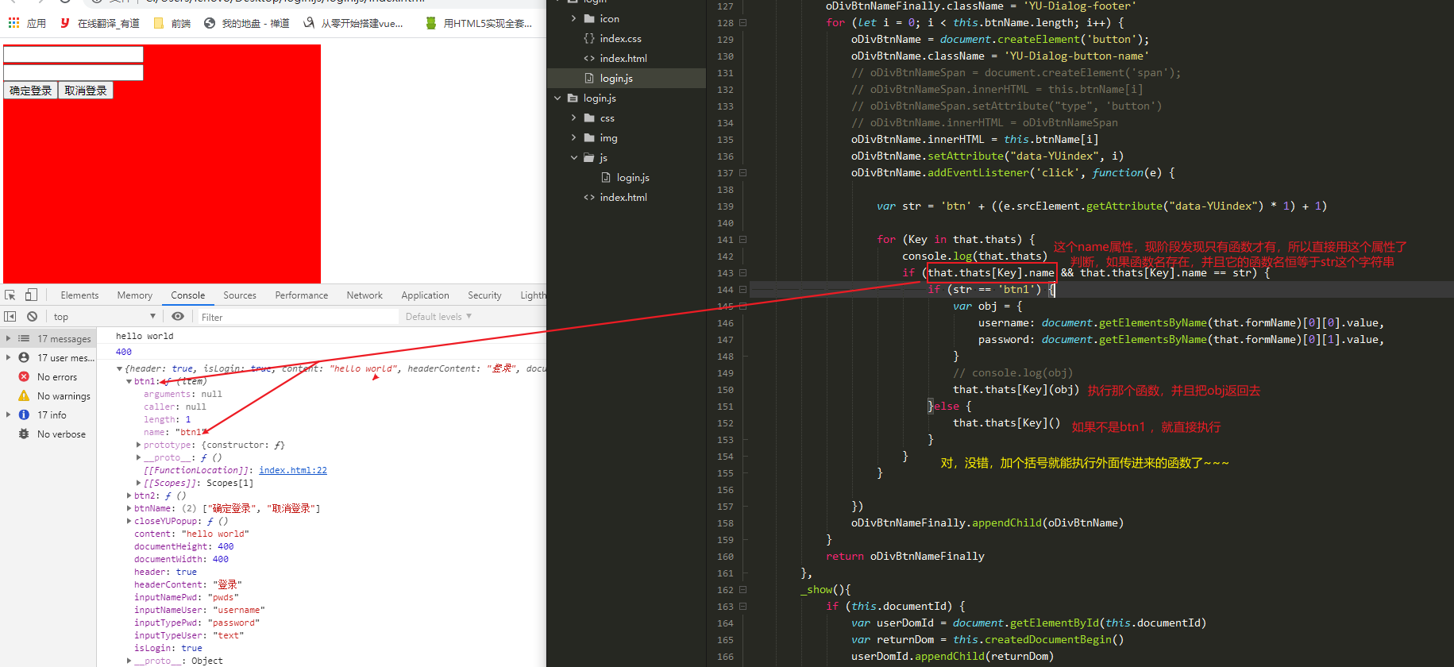The width and height of the screenshot is (1454, 667).
Task: Expand the img folder chevron
Action: coord(573,137)
